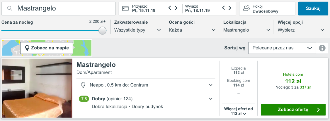Expand Więcej ofert od 112 zł
Screen dimensions: 330x121
click(x=238, y=111)
